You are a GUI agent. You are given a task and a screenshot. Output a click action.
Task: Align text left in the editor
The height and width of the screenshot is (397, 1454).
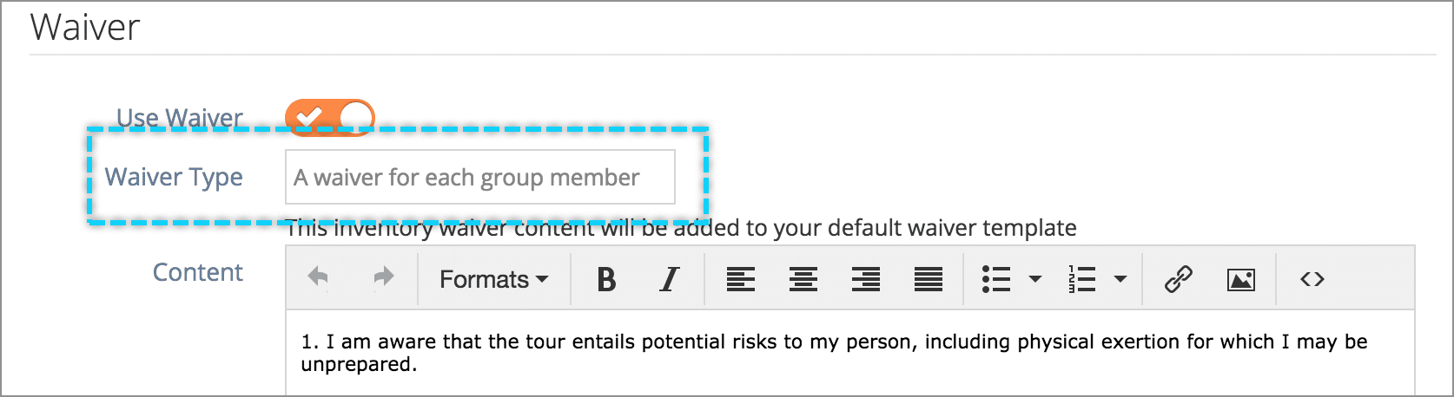tap(740, 279)
